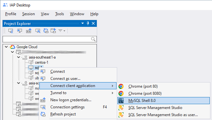The height and width of the screenshot is (120, 212).
Task: Open the Session menu
Action: 28,14
